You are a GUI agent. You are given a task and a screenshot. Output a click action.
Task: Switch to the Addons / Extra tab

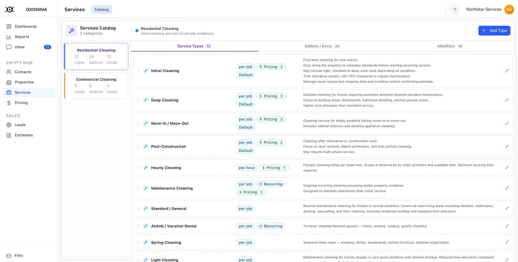[322, 46]
